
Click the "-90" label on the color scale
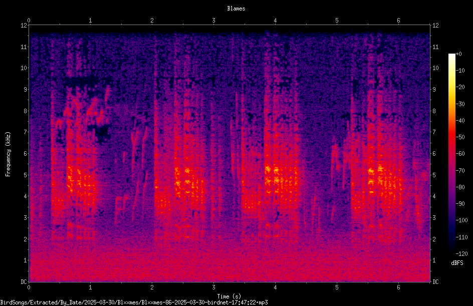coord(460,204)
